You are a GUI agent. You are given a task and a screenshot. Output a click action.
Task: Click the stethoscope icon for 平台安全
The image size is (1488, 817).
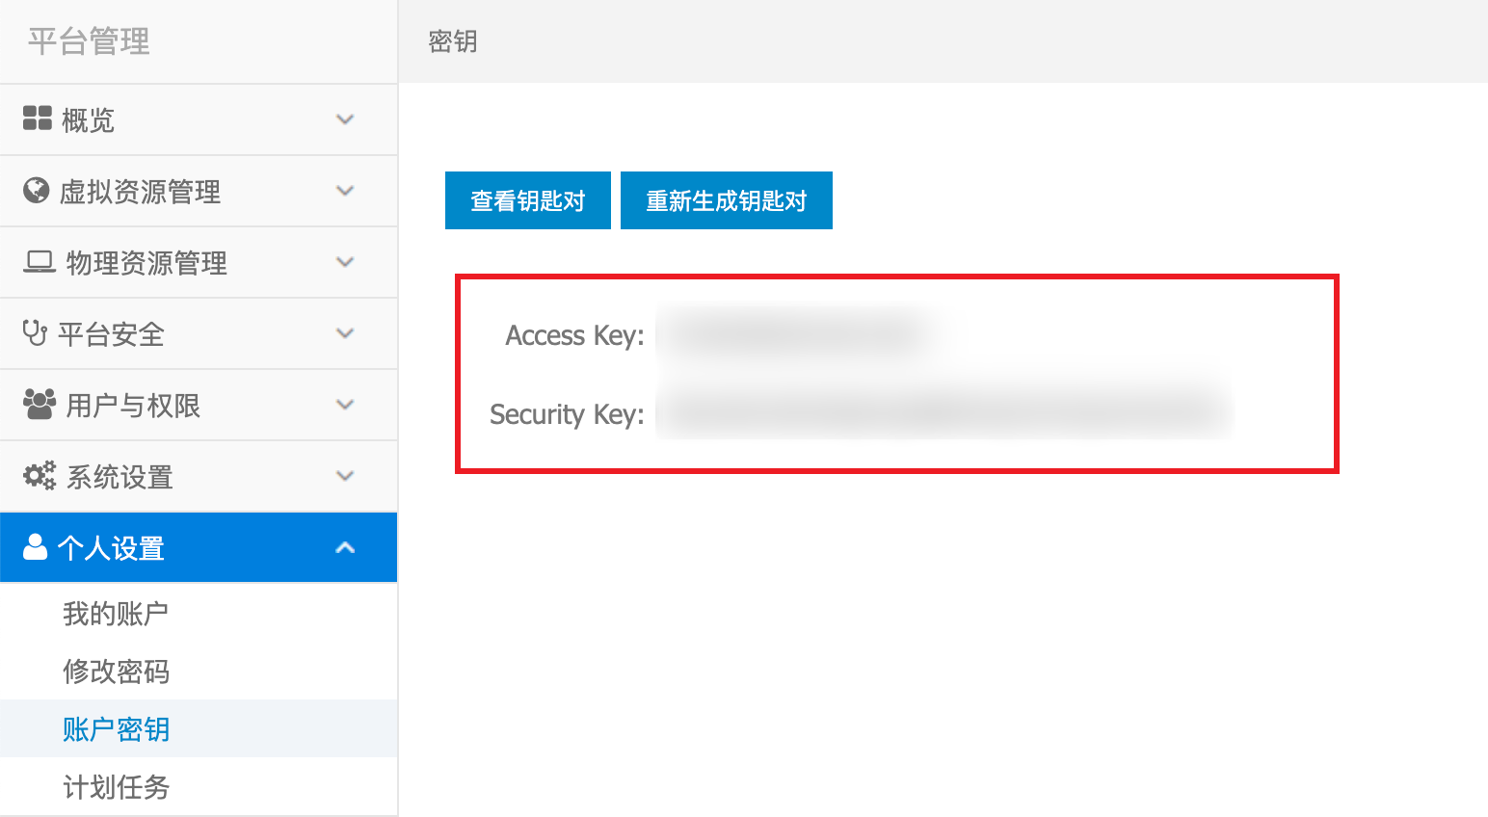[x=35, y=332]
